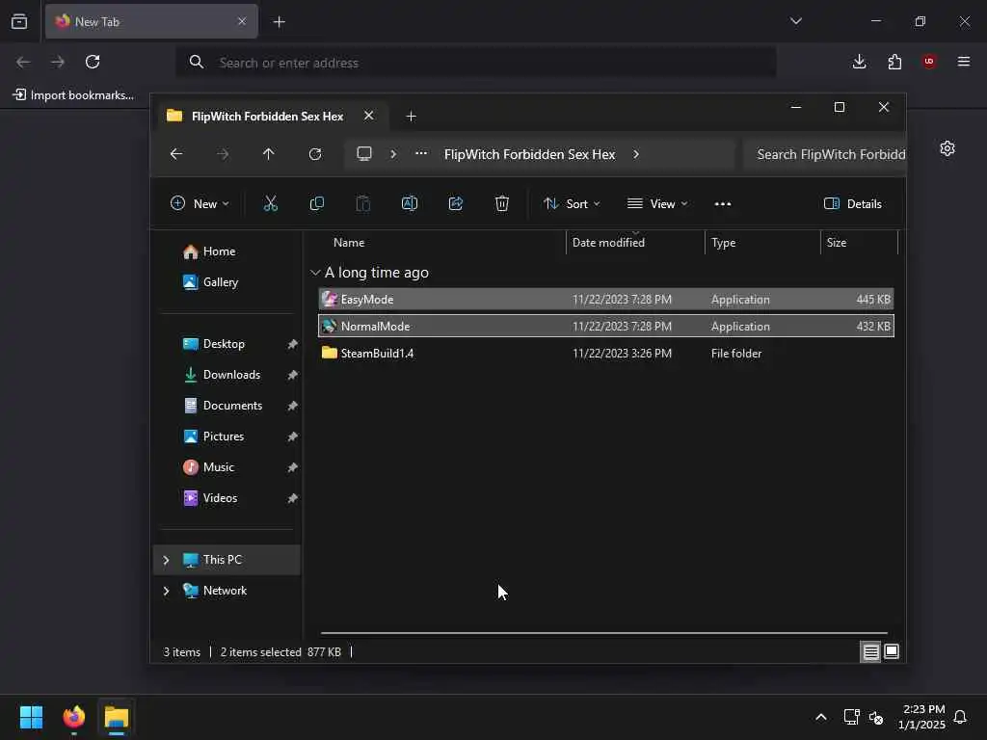Click the Paste clipboard icon in Explorer toolbar
This screenshot has height=740, width=987.
[x=363, y=203]
